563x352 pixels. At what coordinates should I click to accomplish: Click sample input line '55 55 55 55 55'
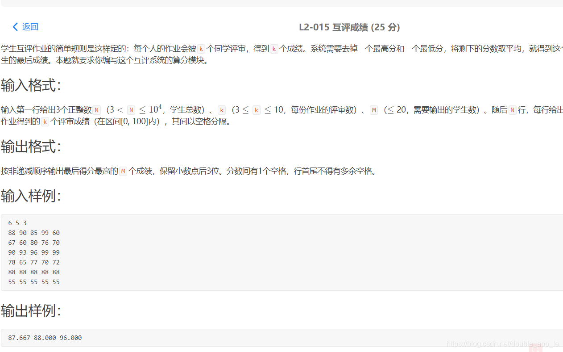(34, 282)
